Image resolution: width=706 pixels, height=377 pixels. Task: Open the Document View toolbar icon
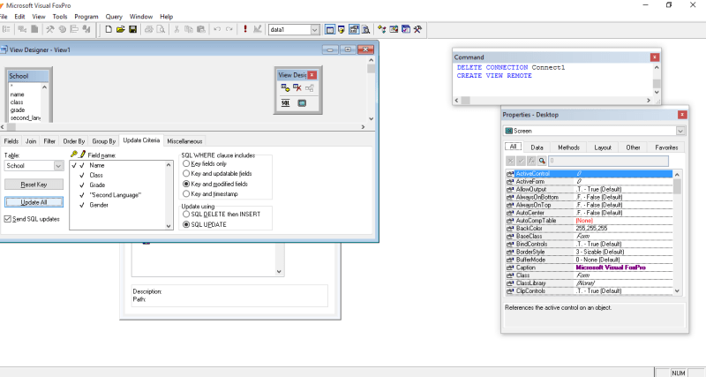pos(366,29)
